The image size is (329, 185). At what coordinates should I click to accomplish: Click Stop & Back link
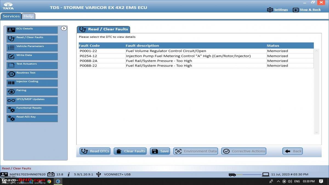pos(307,10)
